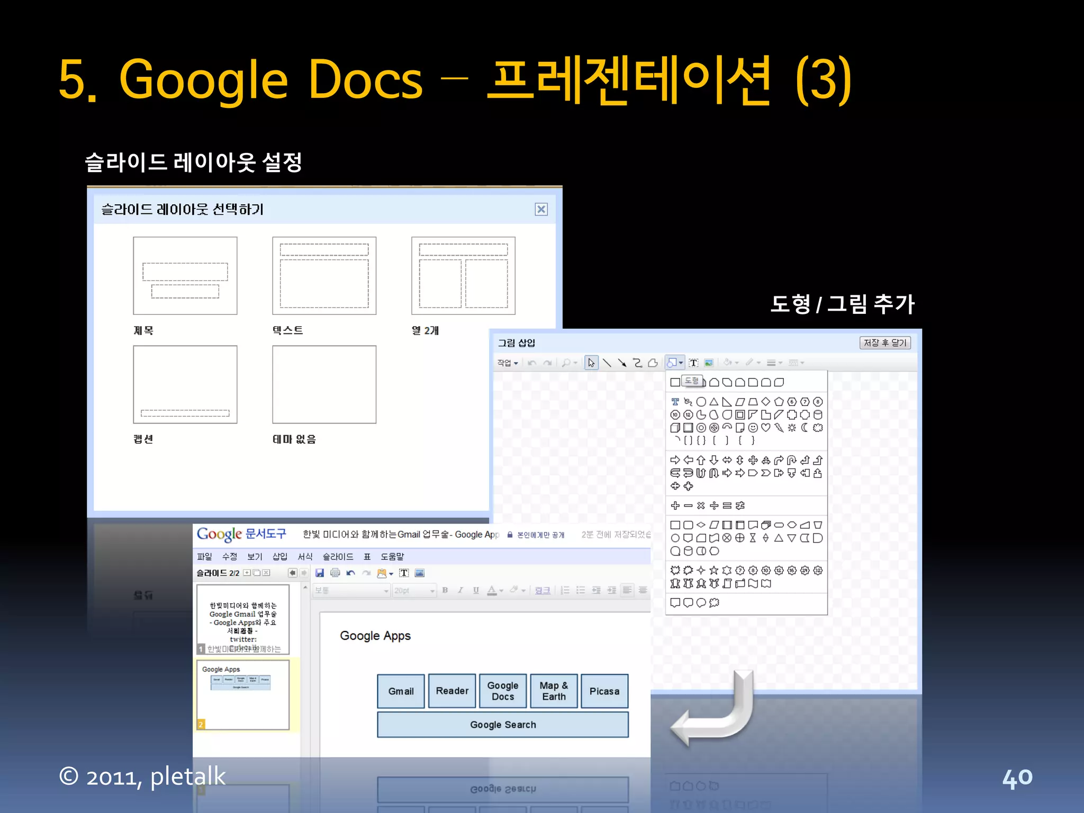
Task: Pick the plus math symbol shape
Action: tap(675, 505)
